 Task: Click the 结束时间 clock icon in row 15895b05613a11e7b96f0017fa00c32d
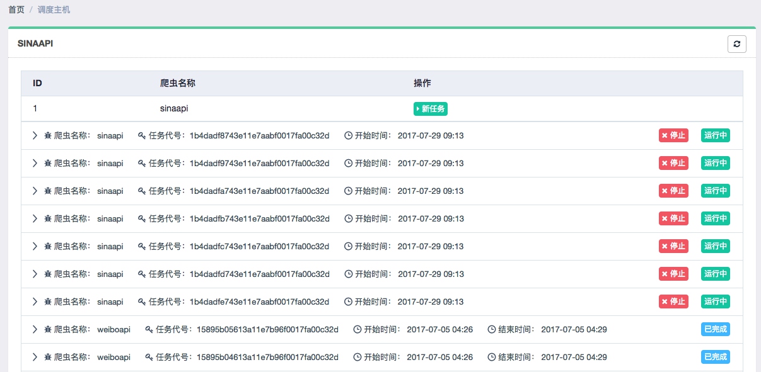point(492,329)
